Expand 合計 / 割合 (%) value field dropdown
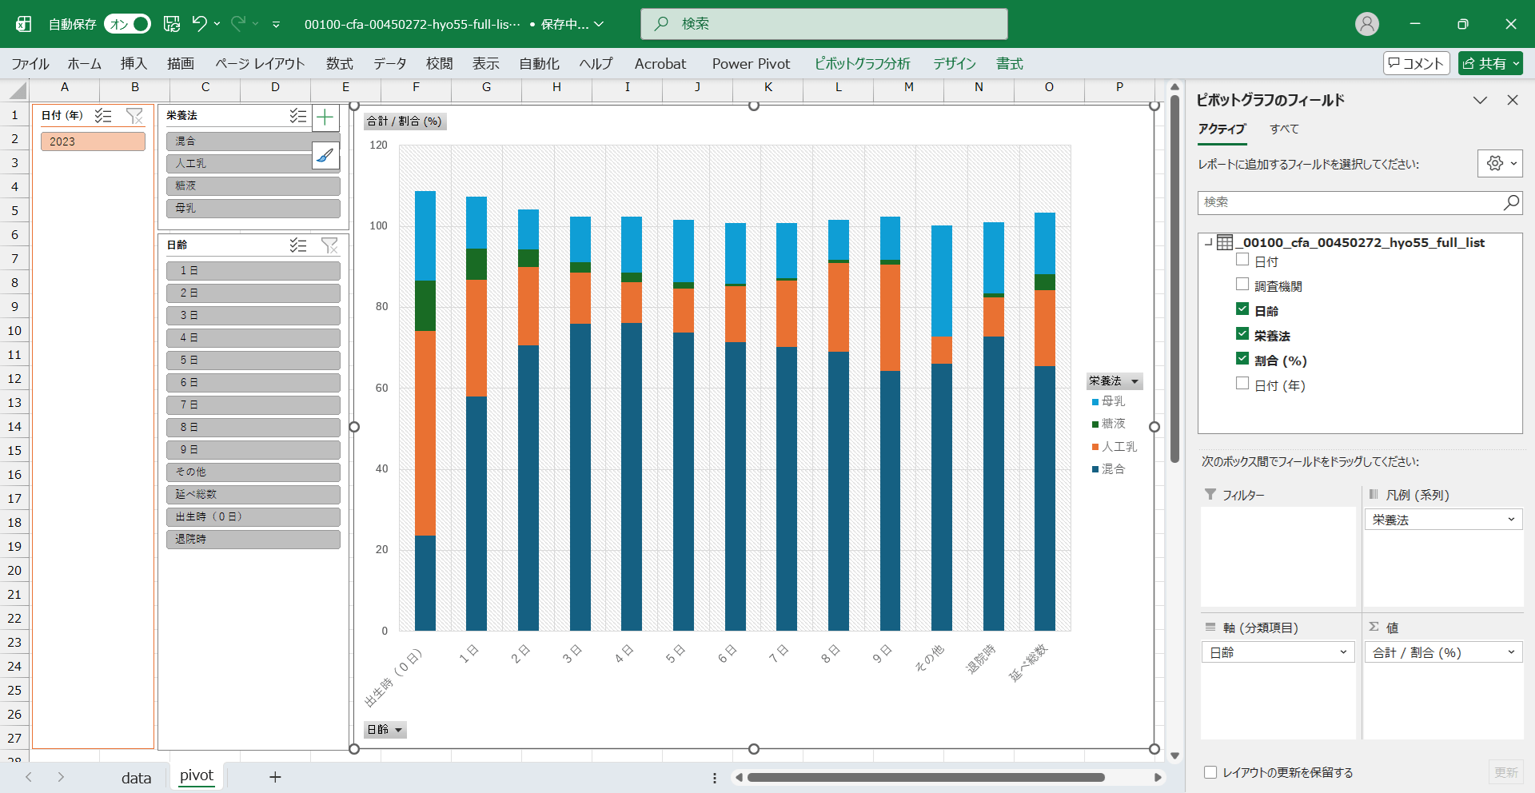This screenshot has height=793, width=1535. coord(1510,652)
